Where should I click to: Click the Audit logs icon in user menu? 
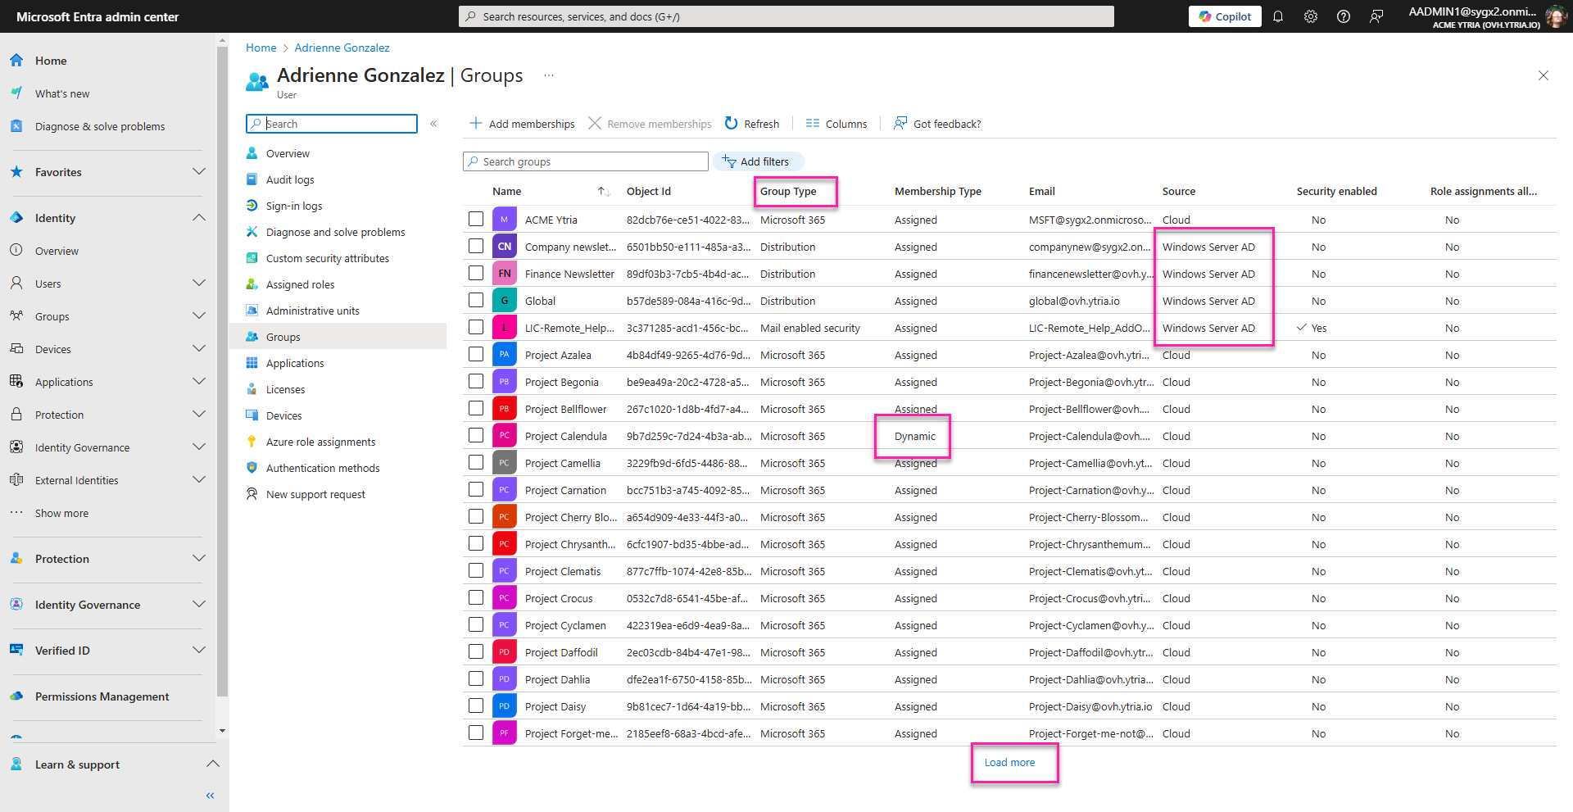click(252, 179)
